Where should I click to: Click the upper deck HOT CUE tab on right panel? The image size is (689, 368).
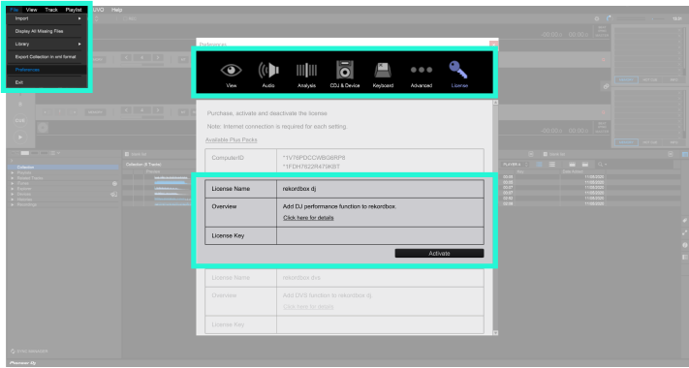650,80
